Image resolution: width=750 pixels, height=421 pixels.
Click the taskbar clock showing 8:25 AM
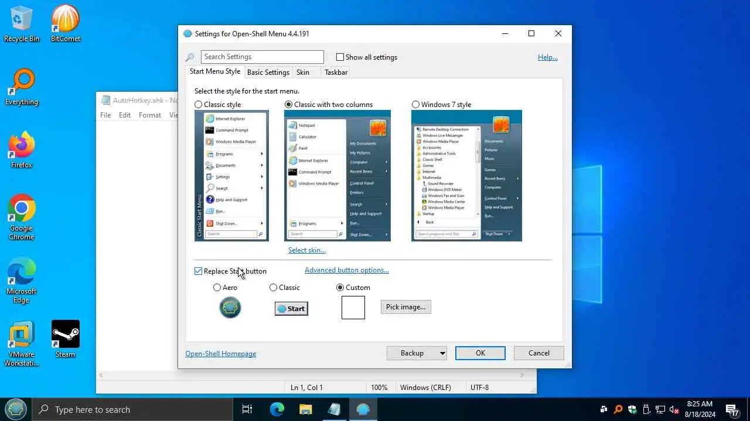pos(700,409)
